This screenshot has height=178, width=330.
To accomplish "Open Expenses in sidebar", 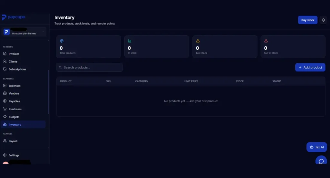I will click(x=15, y=86).
